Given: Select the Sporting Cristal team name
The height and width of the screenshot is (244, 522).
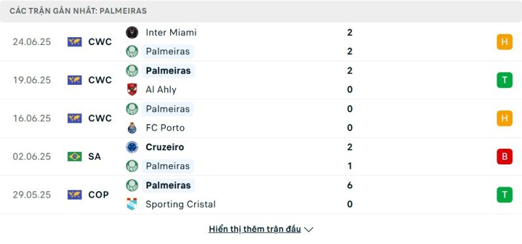Looking at the screenshot, I should click(181, 204).
